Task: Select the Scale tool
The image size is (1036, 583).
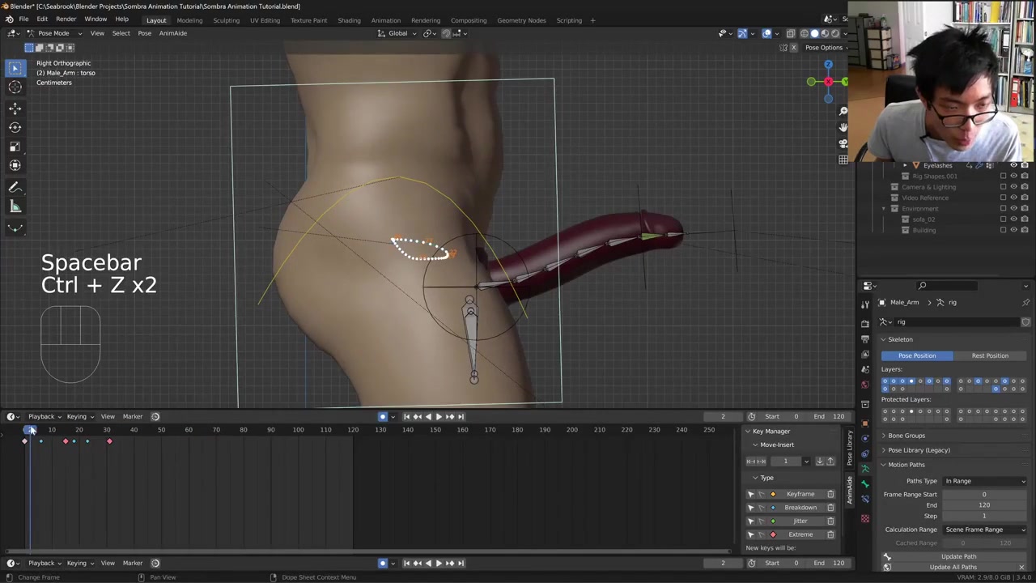Action: pos(15,147)
